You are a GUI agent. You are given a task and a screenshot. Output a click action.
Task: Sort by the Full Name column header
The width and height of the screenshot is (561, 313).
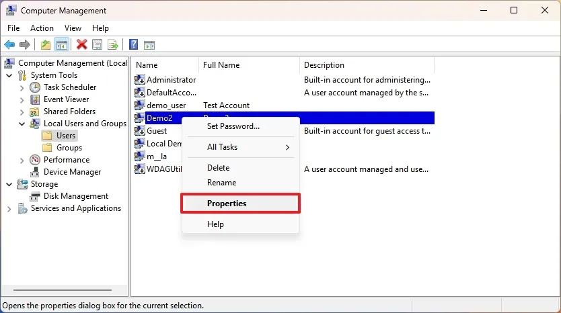point(249,65)
